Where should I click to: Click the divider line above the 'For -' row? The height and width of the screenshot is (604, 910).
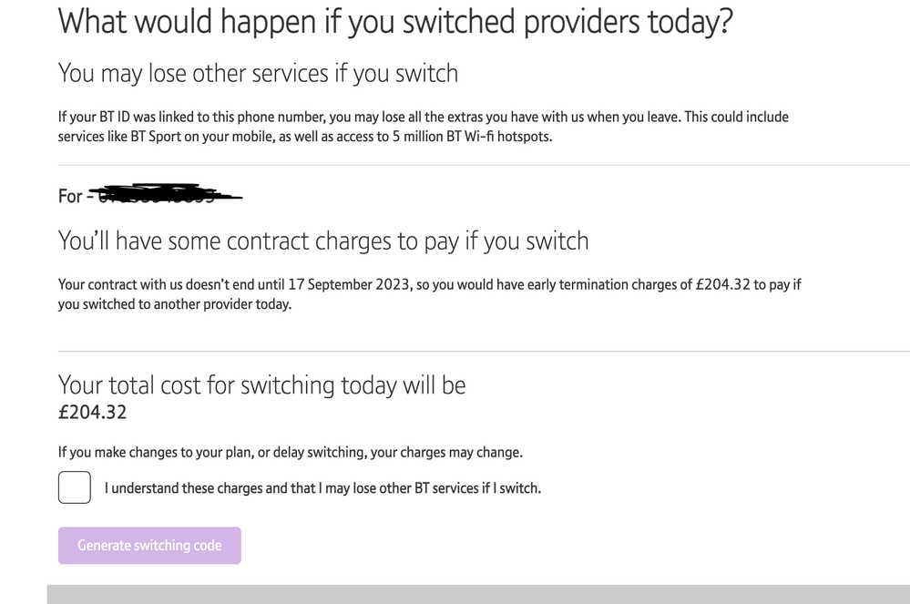tap(483, 165)
